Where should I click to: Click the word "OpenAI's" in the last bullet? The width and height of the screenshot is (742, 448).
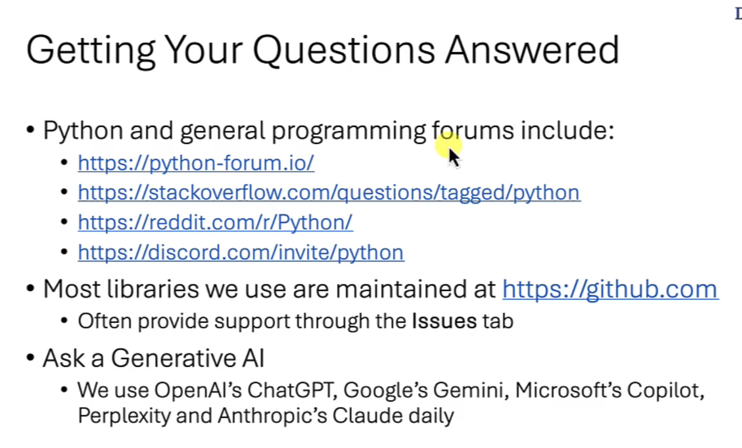click(198, 390)
